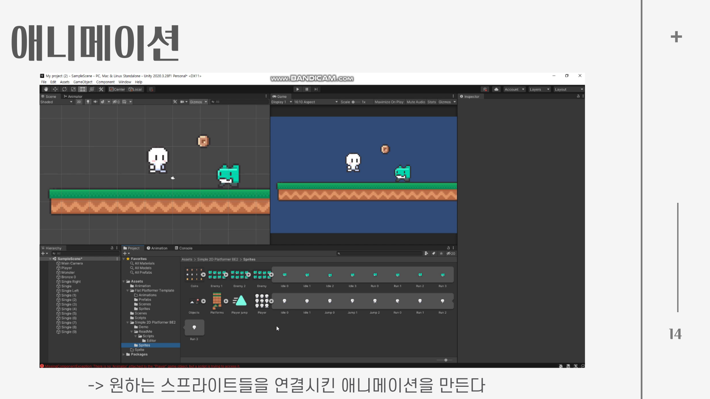The width and height of the screenshot is (710, 399).
Task: Open the GameObject menu
Action: tap(83, 82)
